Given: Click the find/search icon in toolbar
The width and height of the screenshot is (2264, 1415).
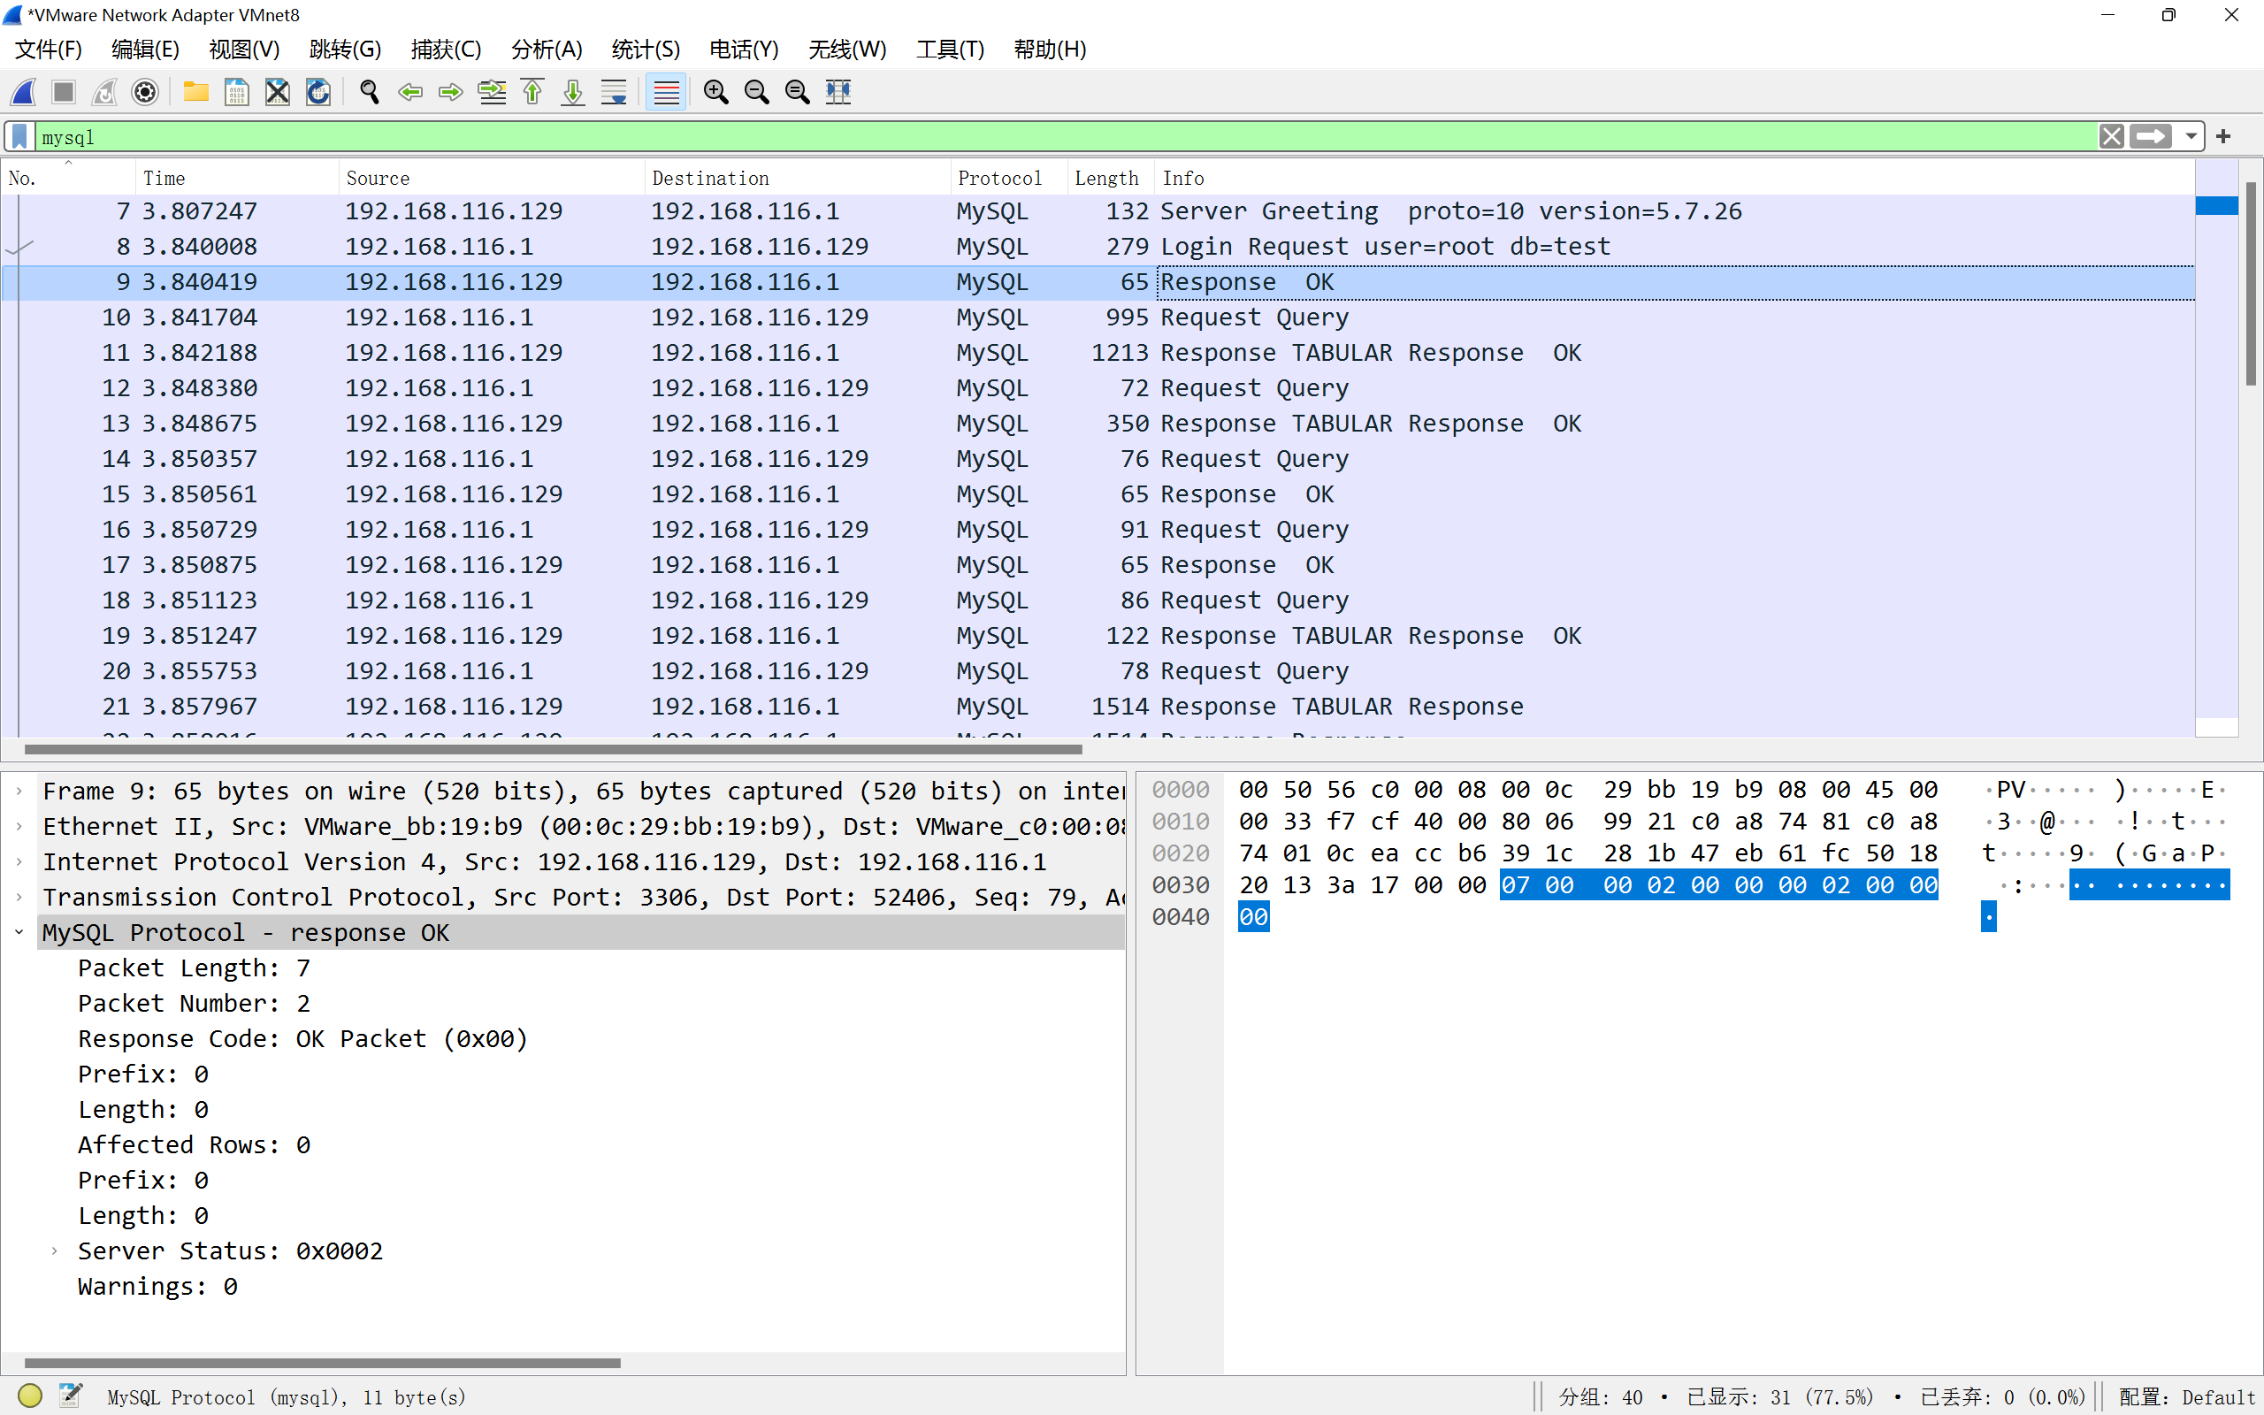Looking at the screenshot, I should pyautogui.click(x=369, y=91).
